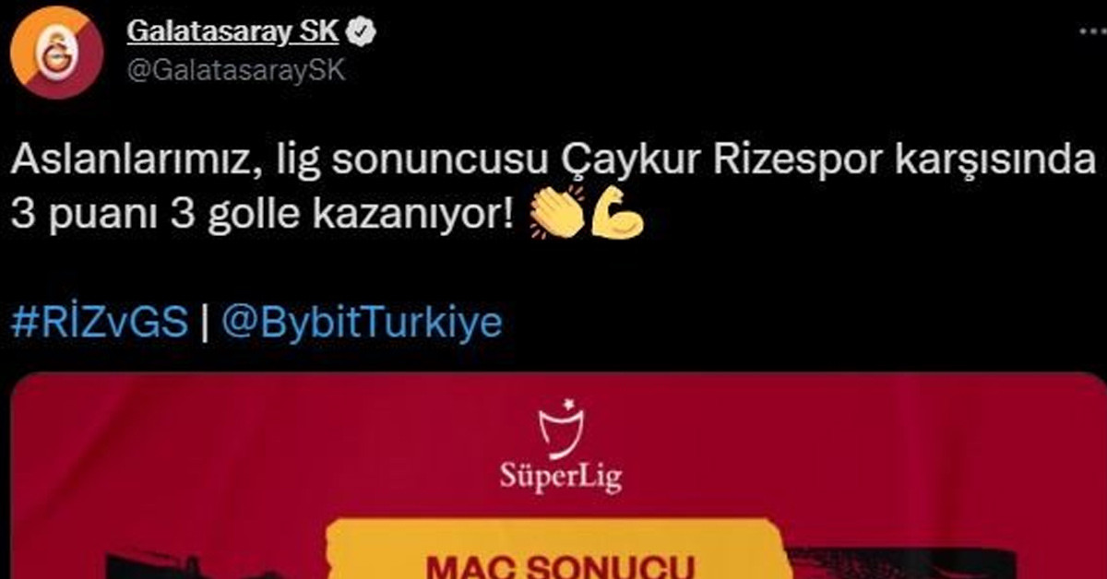Image resolution: width=1107 pixels, height=579 pixels.
Task: Click the SüperLig wordmark in the image
Action: 561,479
